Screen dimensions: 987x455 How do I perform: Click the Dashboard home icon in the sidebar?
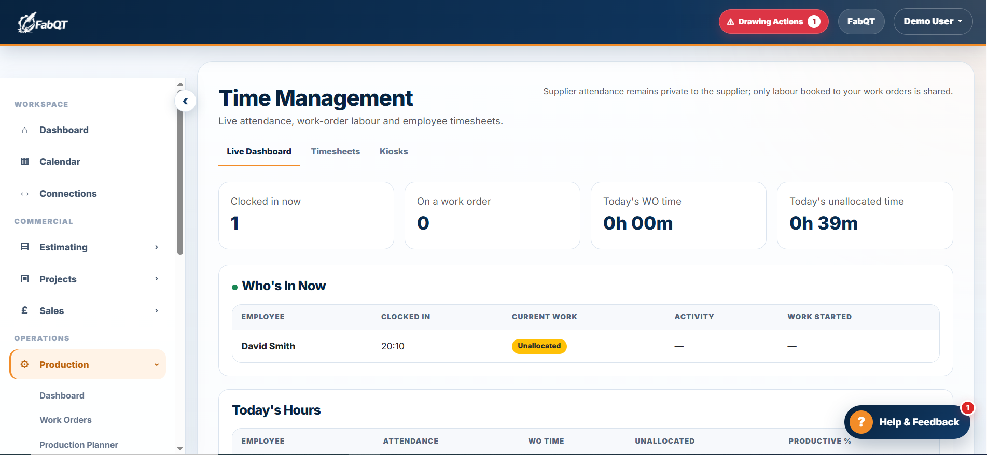pyautogui.click(x=24, y=130)
